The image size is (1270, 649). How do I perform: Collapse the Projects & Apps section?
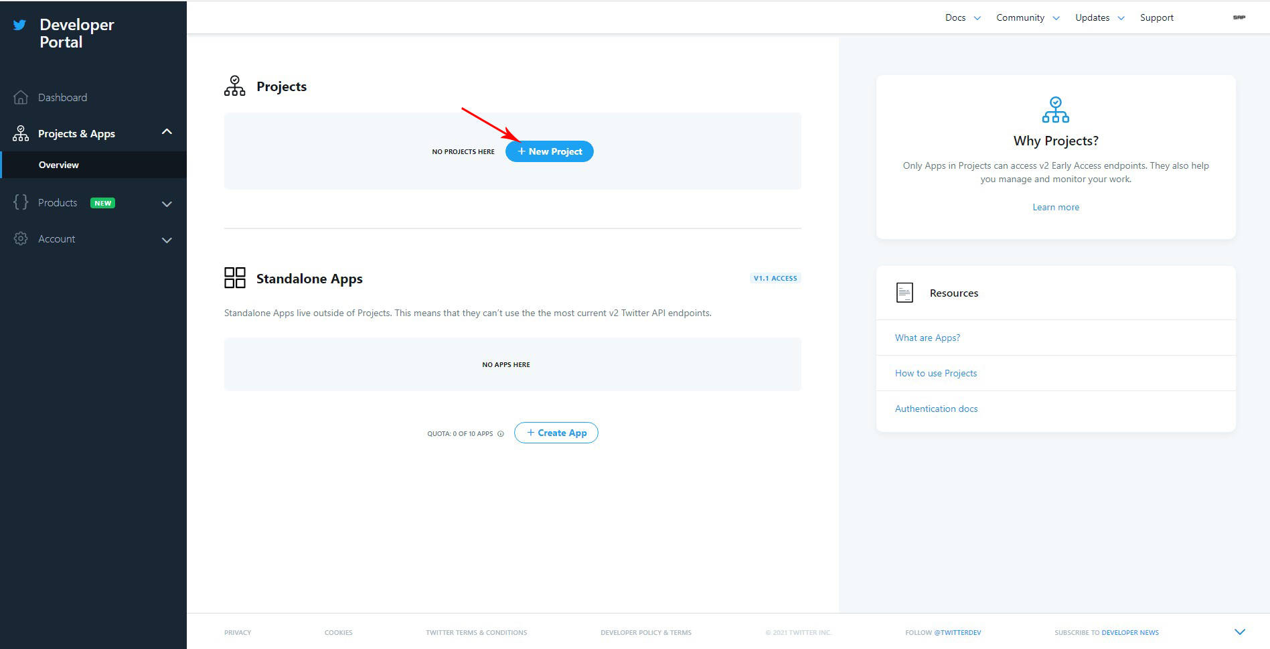(x=167, y=132)
